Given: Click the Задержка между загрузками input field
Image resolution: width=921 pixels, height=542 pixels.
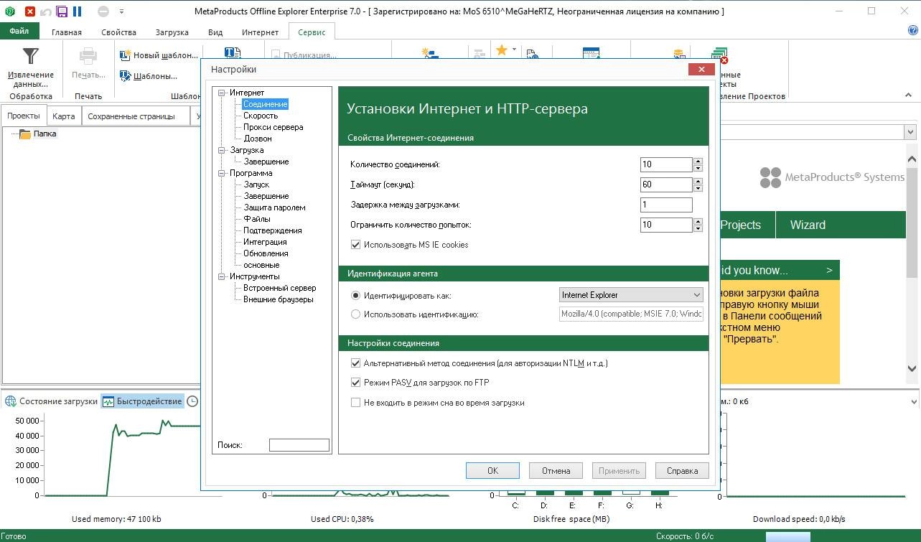Looking at the screenshot, I should click(667, 205).
